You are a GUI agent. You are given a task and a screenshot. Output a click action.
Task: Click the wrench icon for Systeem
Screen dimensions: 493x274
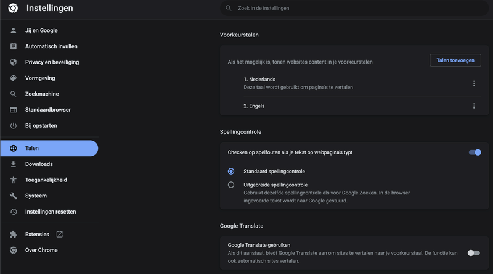click(x=13, y=196)
